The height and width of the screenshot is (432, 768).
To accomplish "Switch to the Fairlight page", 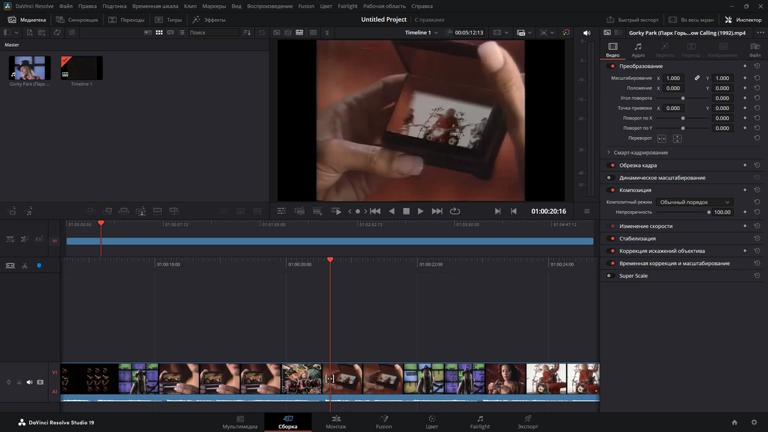I will [x=480, y=422].
